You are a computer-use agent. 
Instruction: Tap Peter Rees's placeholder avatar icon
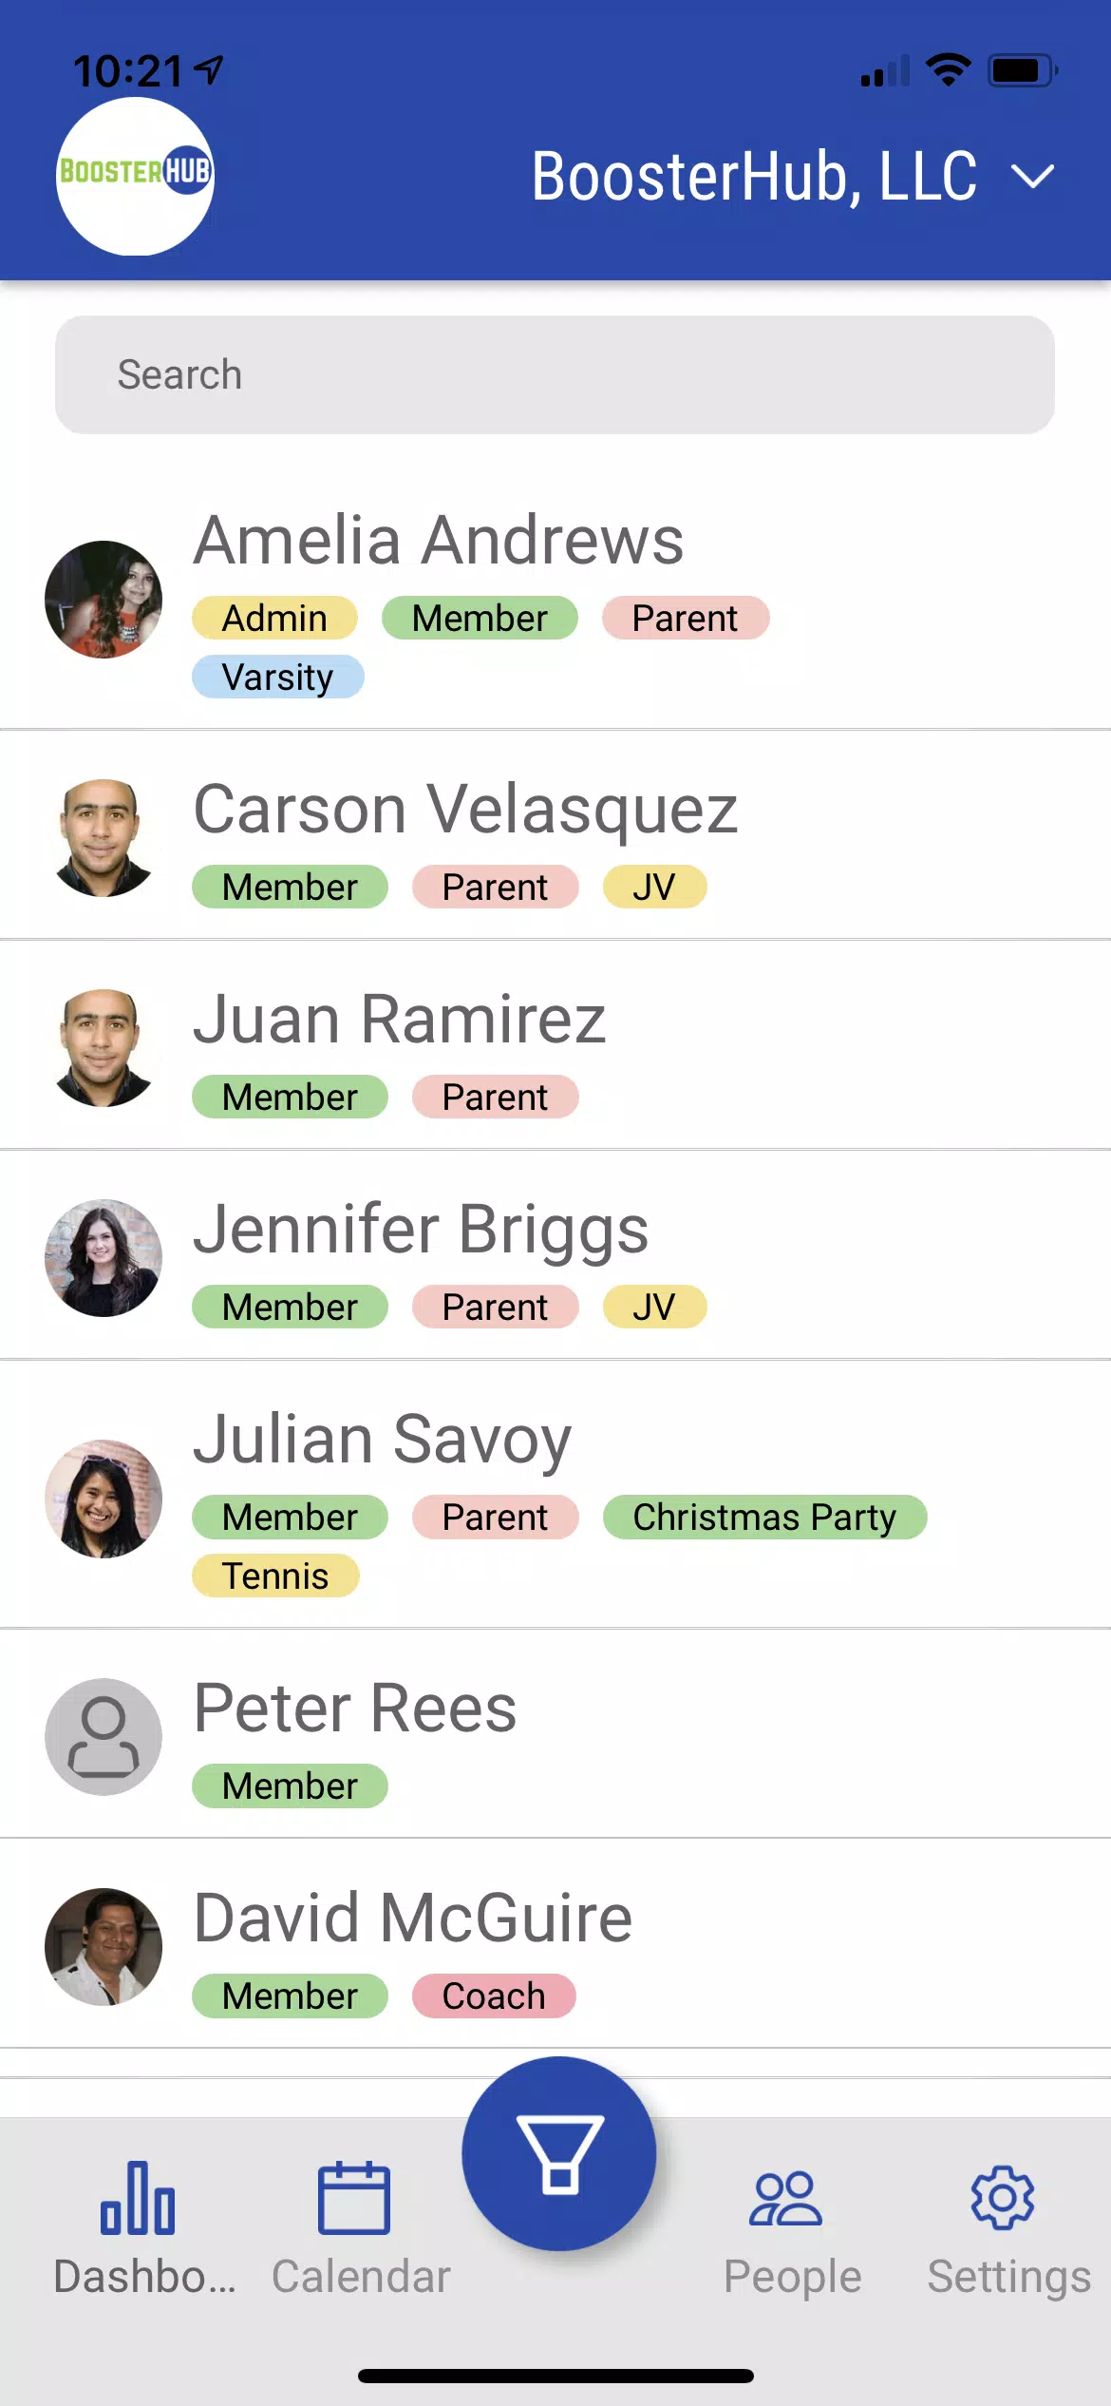104,1736
